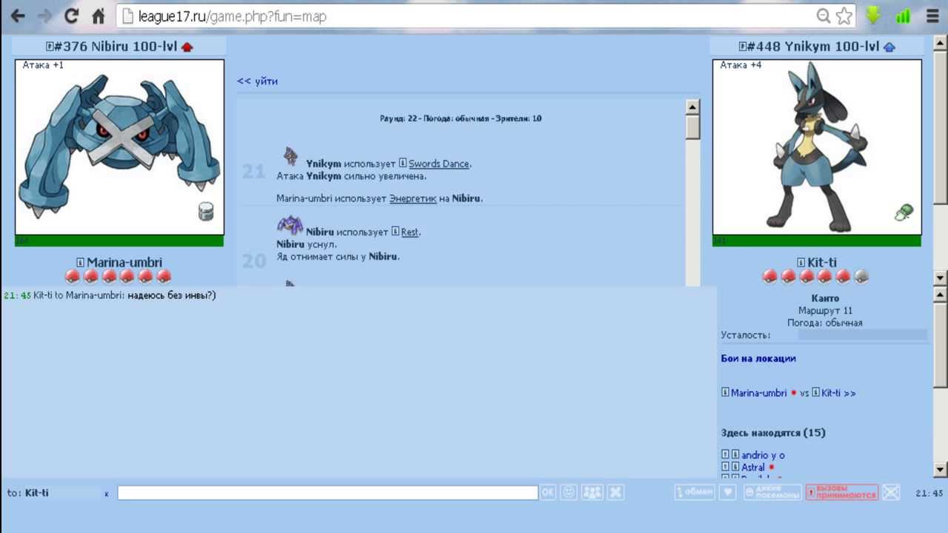Screen dimensions: 948x533
Task: Go back with the browser back arrow
Action: click(18, 16)
